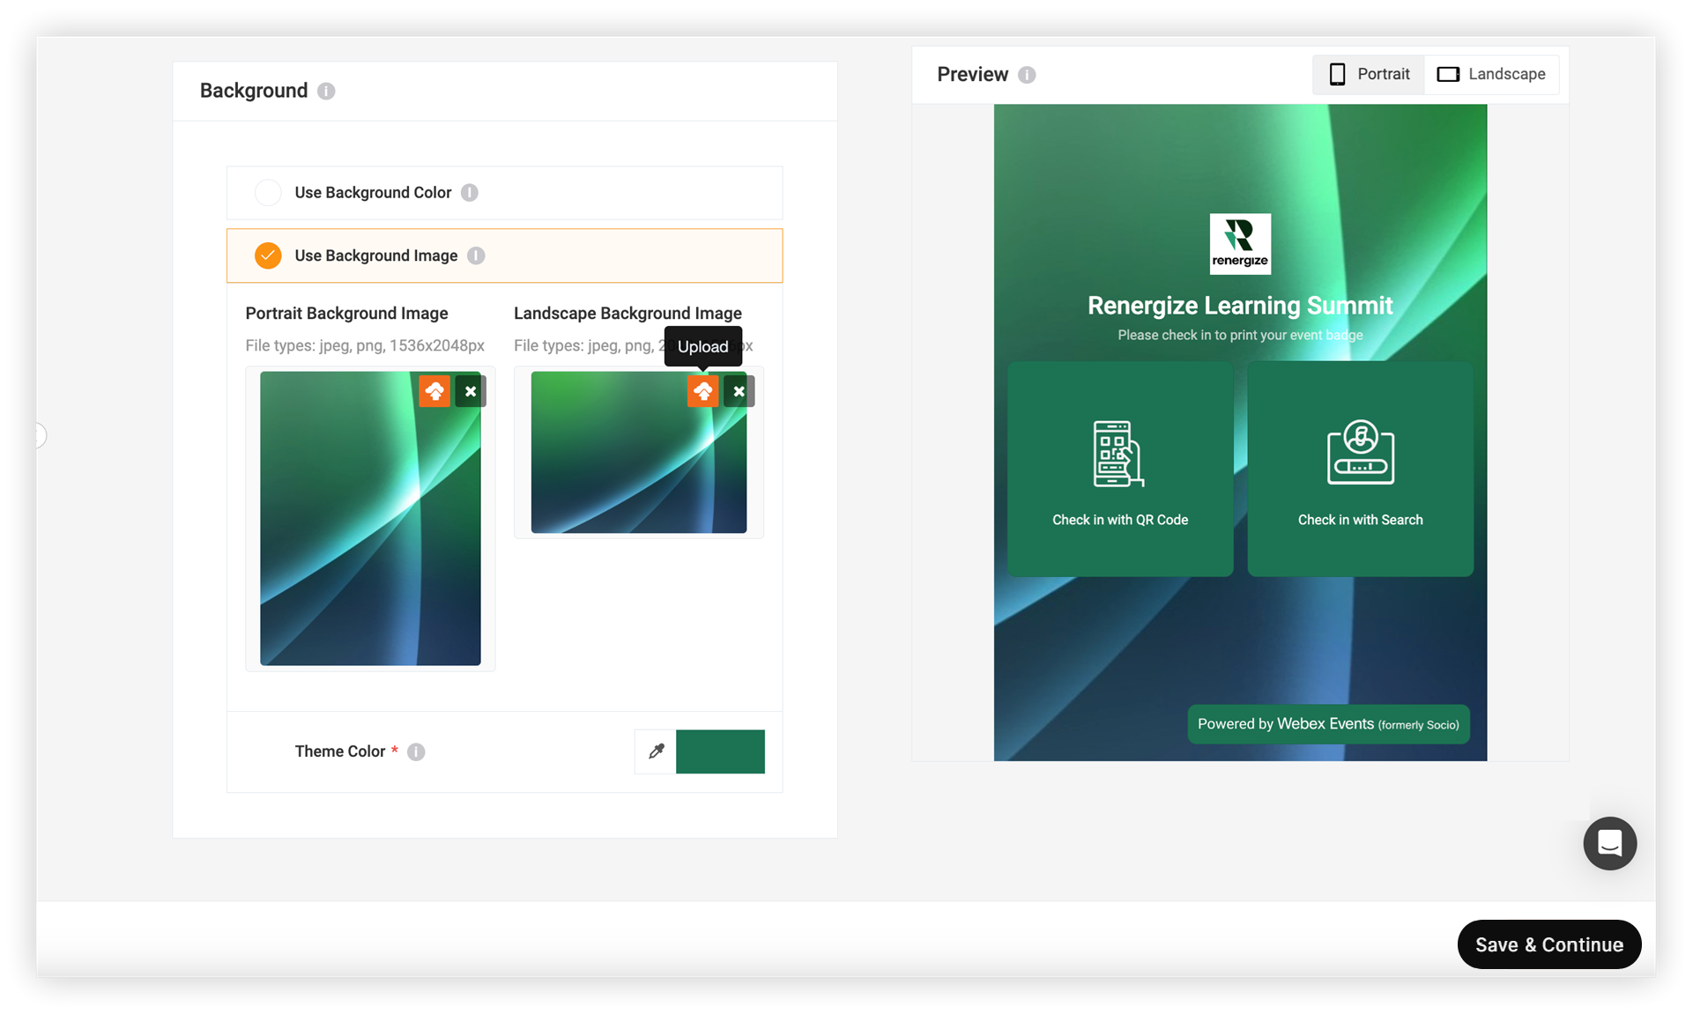The width and height of the screenshot is (1693, 1014).
Task: Click Save & Continue button
Action: tap(1548, 944)
